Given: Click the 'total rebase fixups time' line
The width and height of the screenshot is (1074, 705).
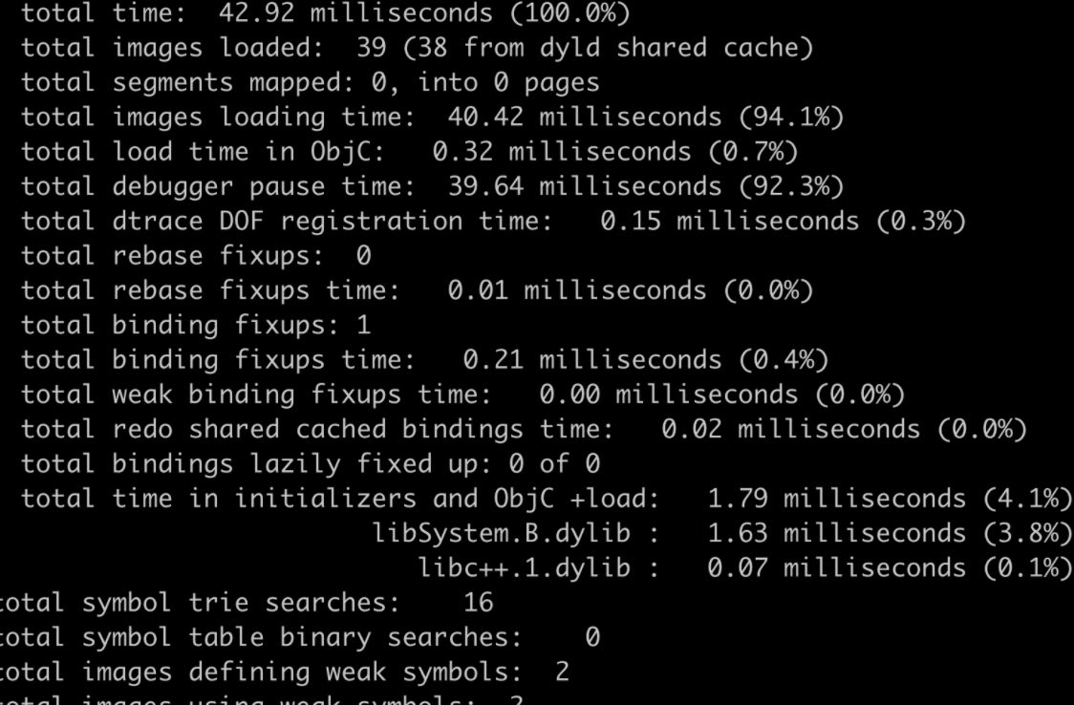Looking at the screenshot, I should tap(418, 290).
